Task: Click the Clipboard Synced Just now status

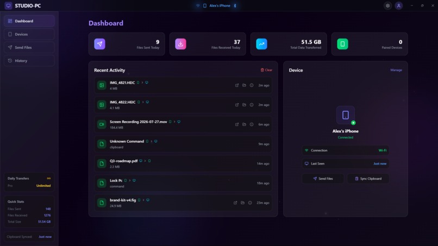Action: tap(29, 237)
